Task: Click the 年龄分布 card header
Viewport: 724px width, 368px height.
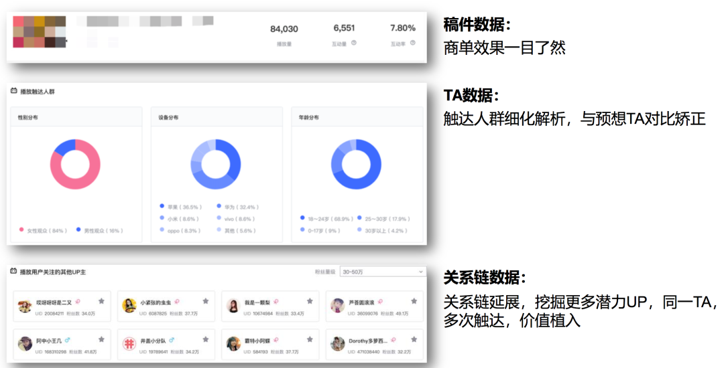Action: (357, 117)
